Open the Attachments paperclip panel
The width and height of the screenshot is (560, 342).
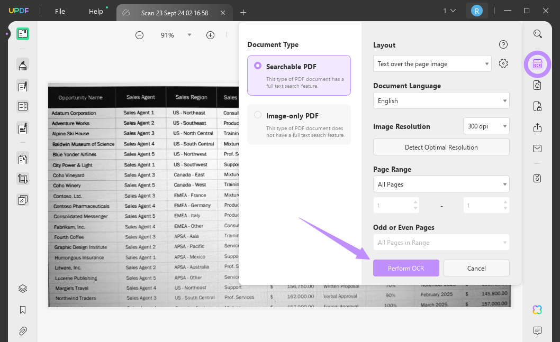22,331
